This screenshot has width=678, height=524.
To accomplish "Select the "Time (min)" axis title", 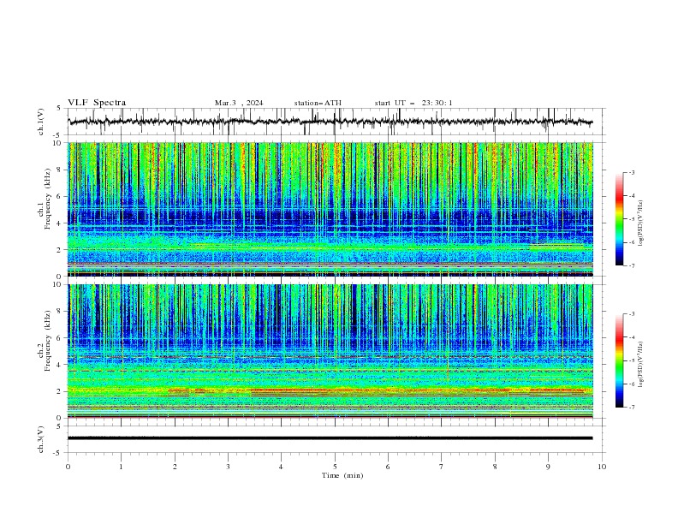I will pyautogui.click(x=342, y=475).
